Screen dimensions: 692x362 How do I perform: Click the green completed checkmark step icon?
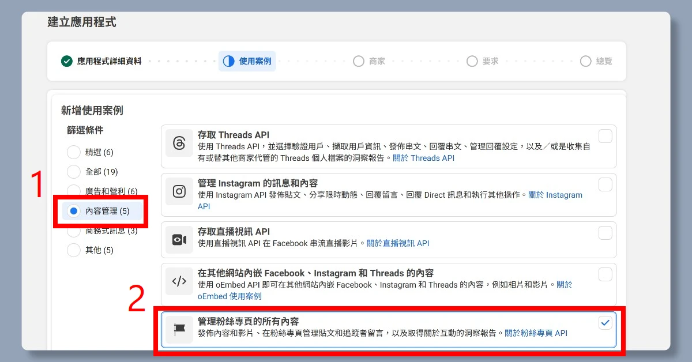click(x=67, y=61)
